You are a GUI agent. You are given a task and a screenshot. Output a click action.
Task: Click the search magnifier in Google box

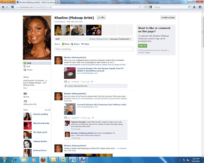[x=189, y=7]
